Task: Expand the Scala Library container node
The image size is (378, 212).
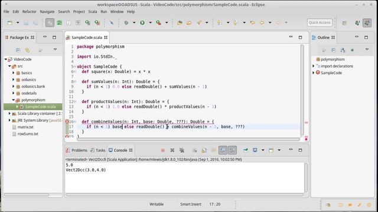Action: [9, 114]
